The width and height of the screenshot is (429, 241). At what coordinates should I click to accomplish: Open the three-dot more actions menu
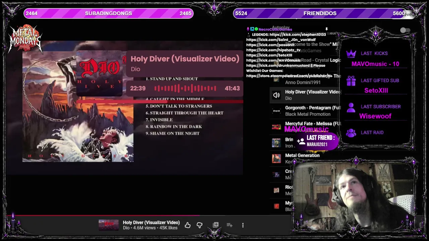point(243,225)
